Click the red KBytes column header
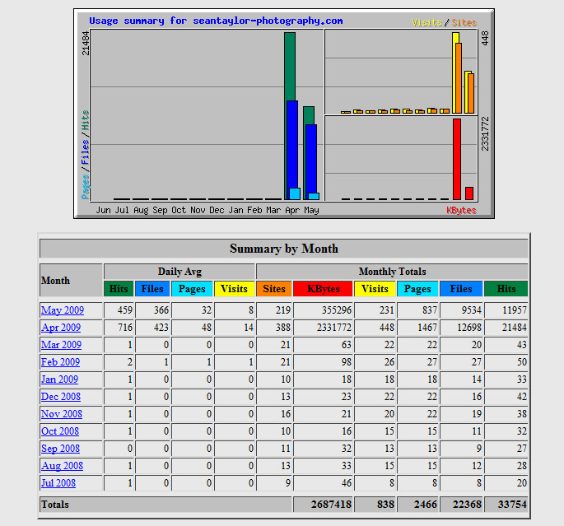 (323, 289)
